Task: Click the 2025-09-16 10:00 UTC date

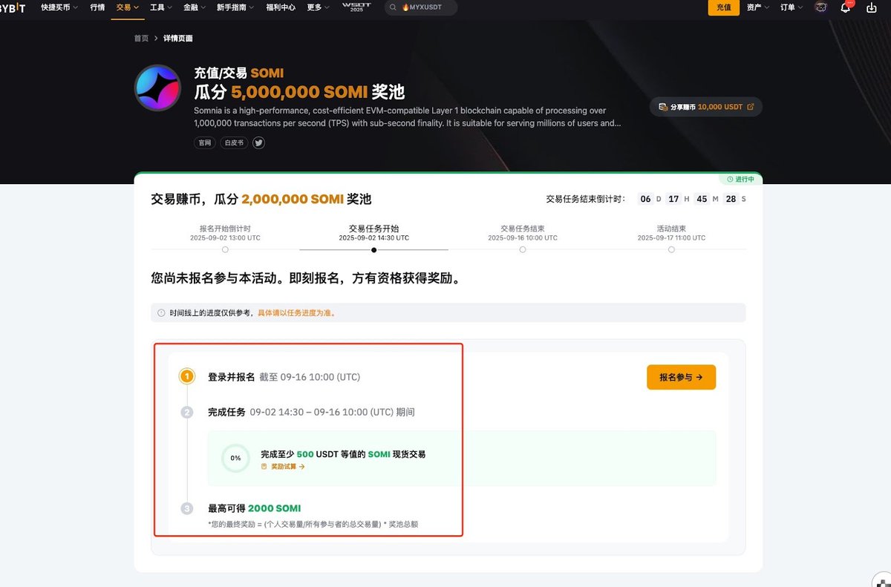Action: pos(523,238)
